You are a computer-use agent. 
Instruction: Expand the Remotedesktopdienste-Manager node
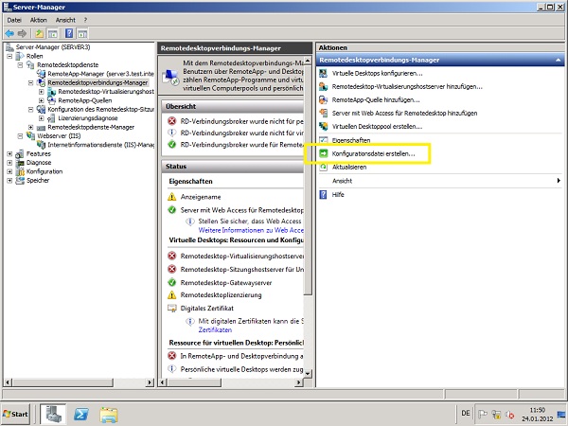pyautogui.click(x=31, y=127)
